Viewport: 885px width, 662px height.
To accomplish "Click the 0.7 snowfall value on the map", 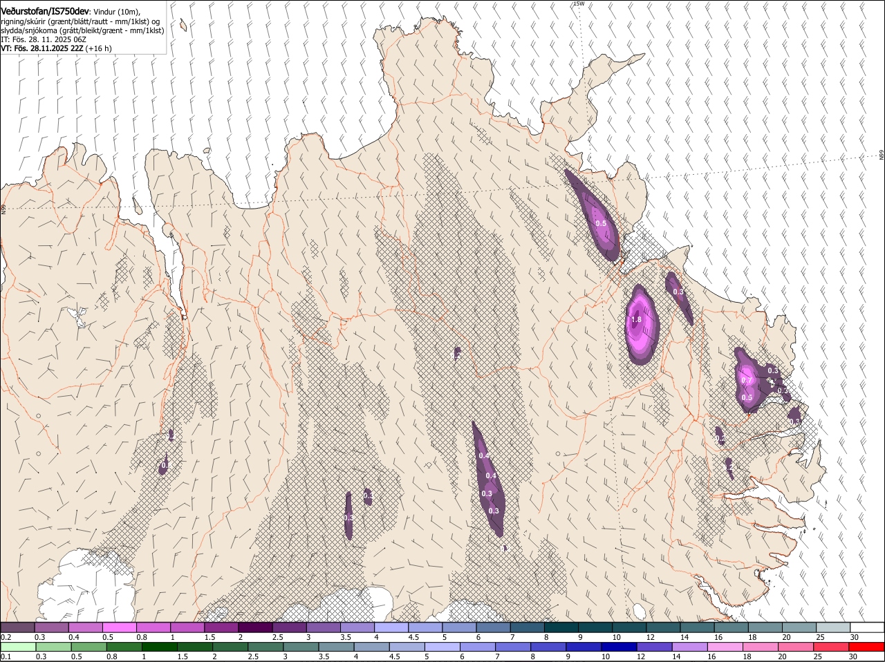I will [747, 381].
